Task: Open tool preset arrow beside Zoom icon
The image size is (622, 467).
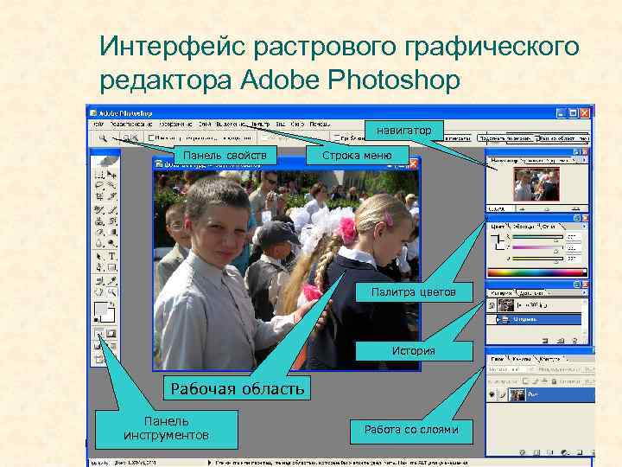Action: click(x=114, y=138)
